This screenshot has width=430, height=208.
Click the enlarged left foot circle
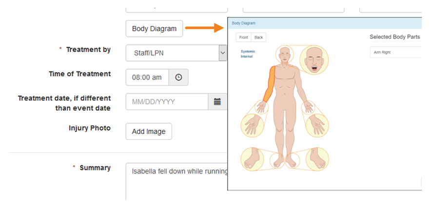317,159
